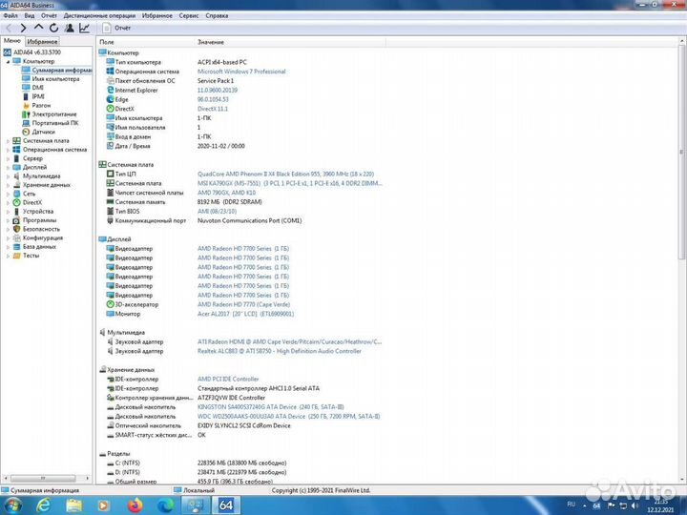This screenshot has width=687, height=515.
Task: Collapse the Компьютер tree node
Action: pyautogui.click(x=8, y=62)
